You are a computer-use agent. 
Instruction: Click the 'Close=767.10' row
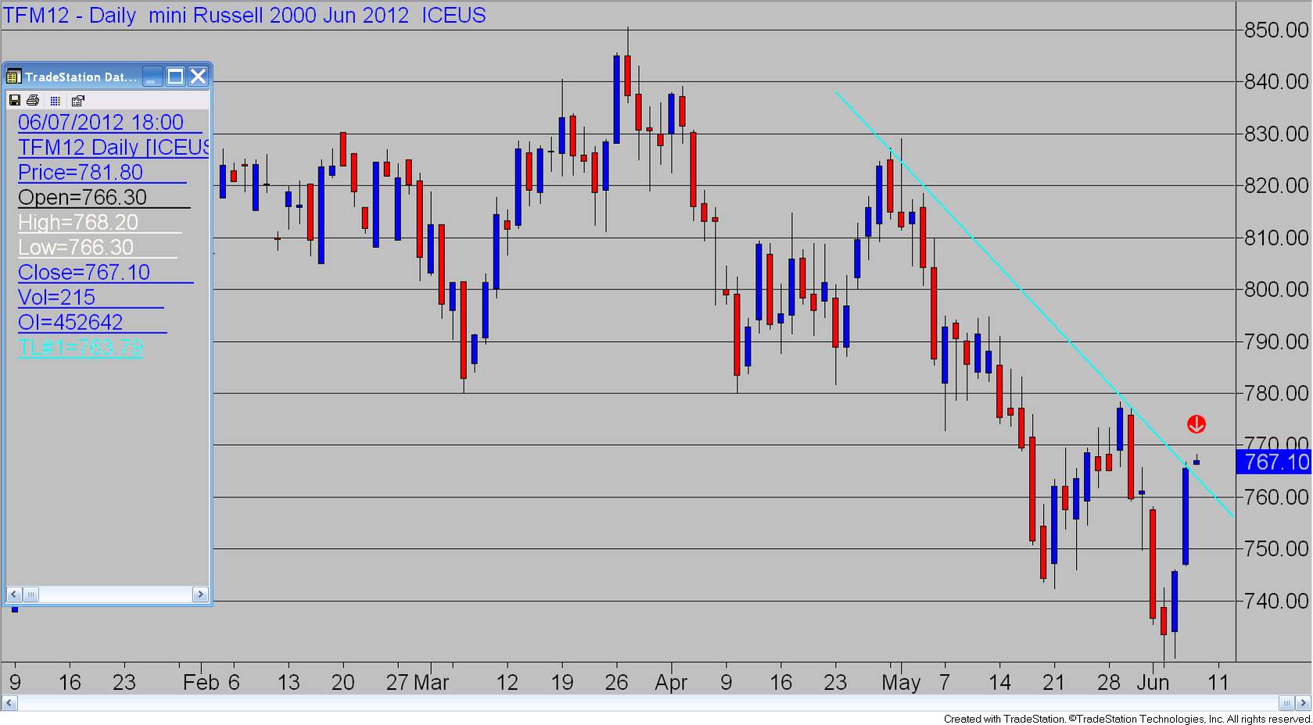(84, 272)
